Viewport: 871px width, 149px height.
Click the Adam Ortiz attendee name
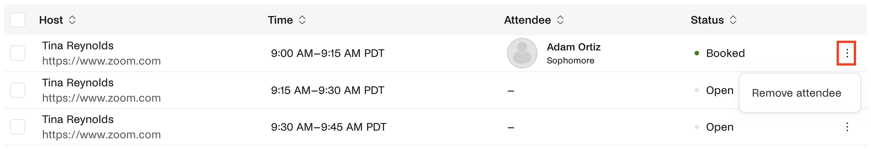(574, 47)
